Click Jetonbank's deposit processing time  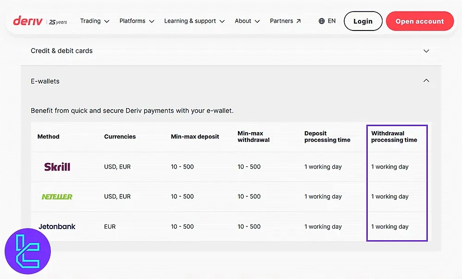pyautogui.click(x=323, y=226)
